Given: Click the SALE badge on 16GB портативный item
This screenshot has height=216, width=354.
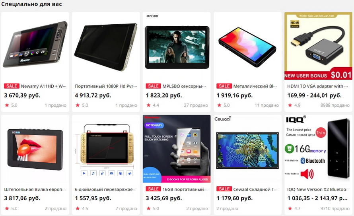Looking at the screenshot, I should [153, 189].
